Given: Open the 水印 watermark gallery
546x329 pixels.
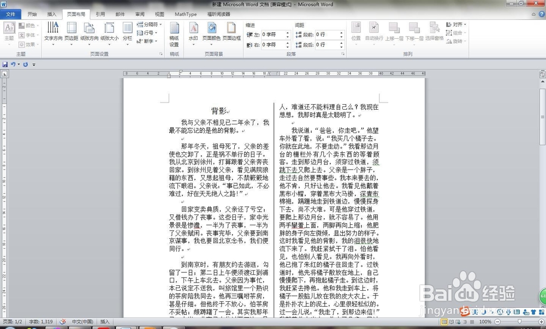Looking at the screenshot, I should tap(193, 34).
